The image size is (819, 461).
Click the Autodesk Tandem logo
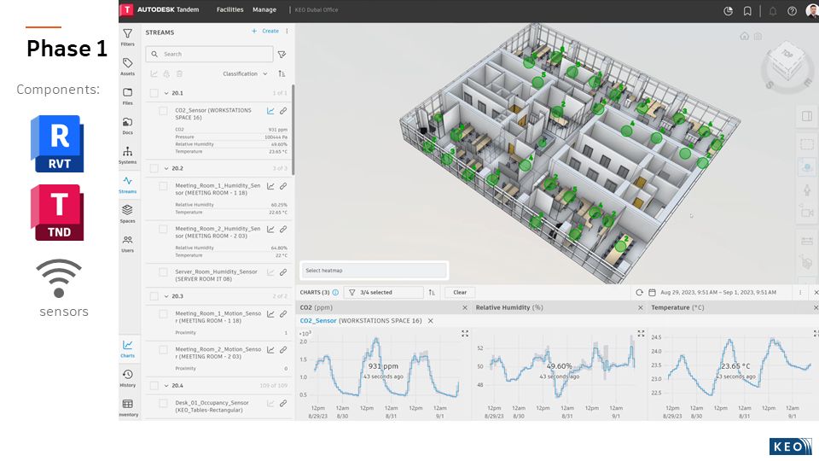point(160,10)
